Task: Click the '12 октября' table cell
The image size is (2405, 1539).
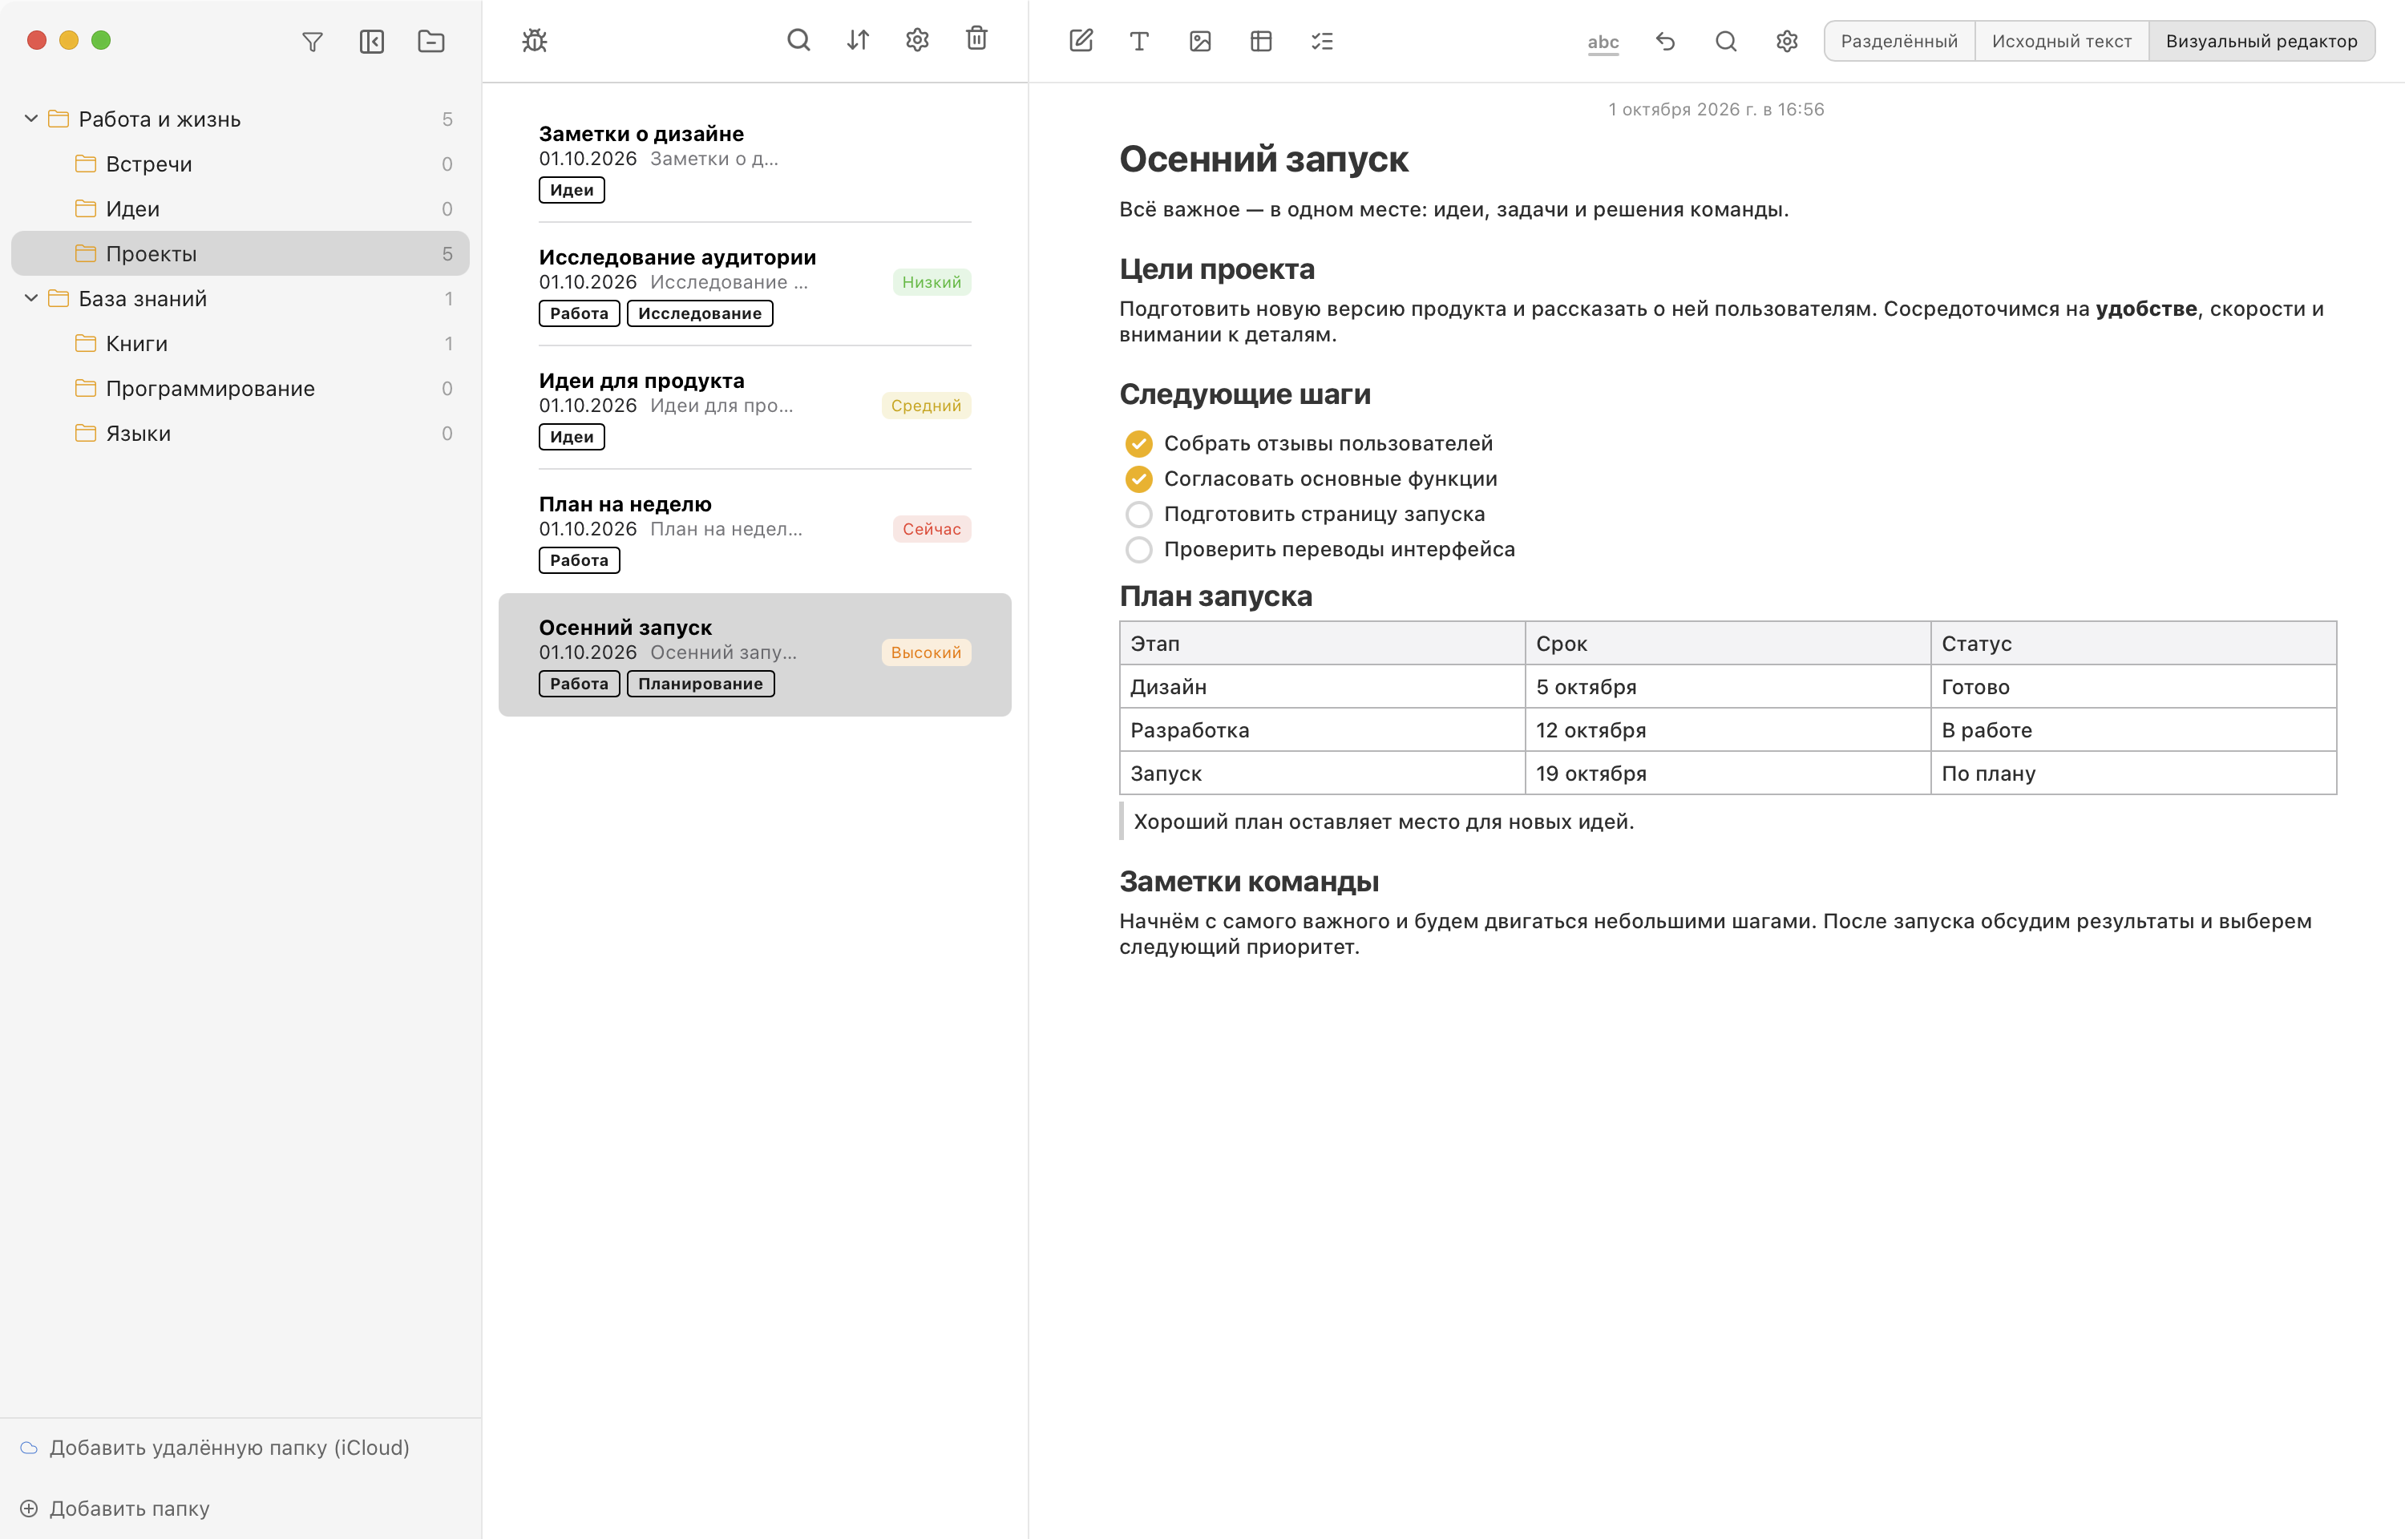Action: (1728, 730)
